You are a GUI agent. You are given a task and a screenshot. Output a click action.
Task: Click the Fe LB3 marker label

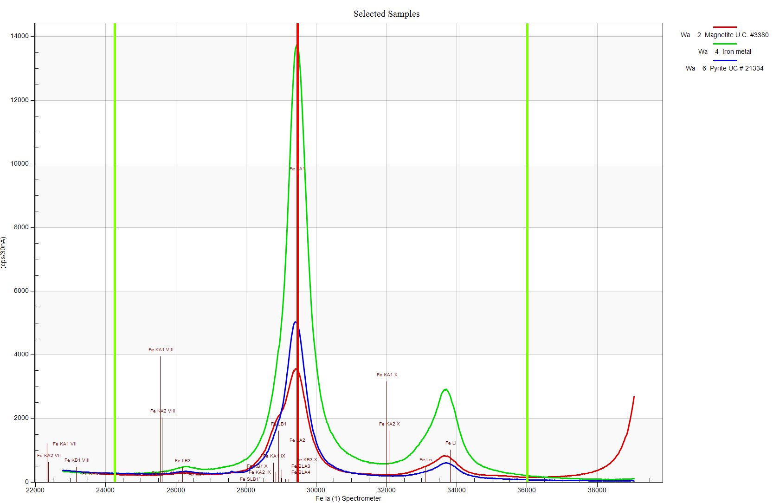coord(182,461)
